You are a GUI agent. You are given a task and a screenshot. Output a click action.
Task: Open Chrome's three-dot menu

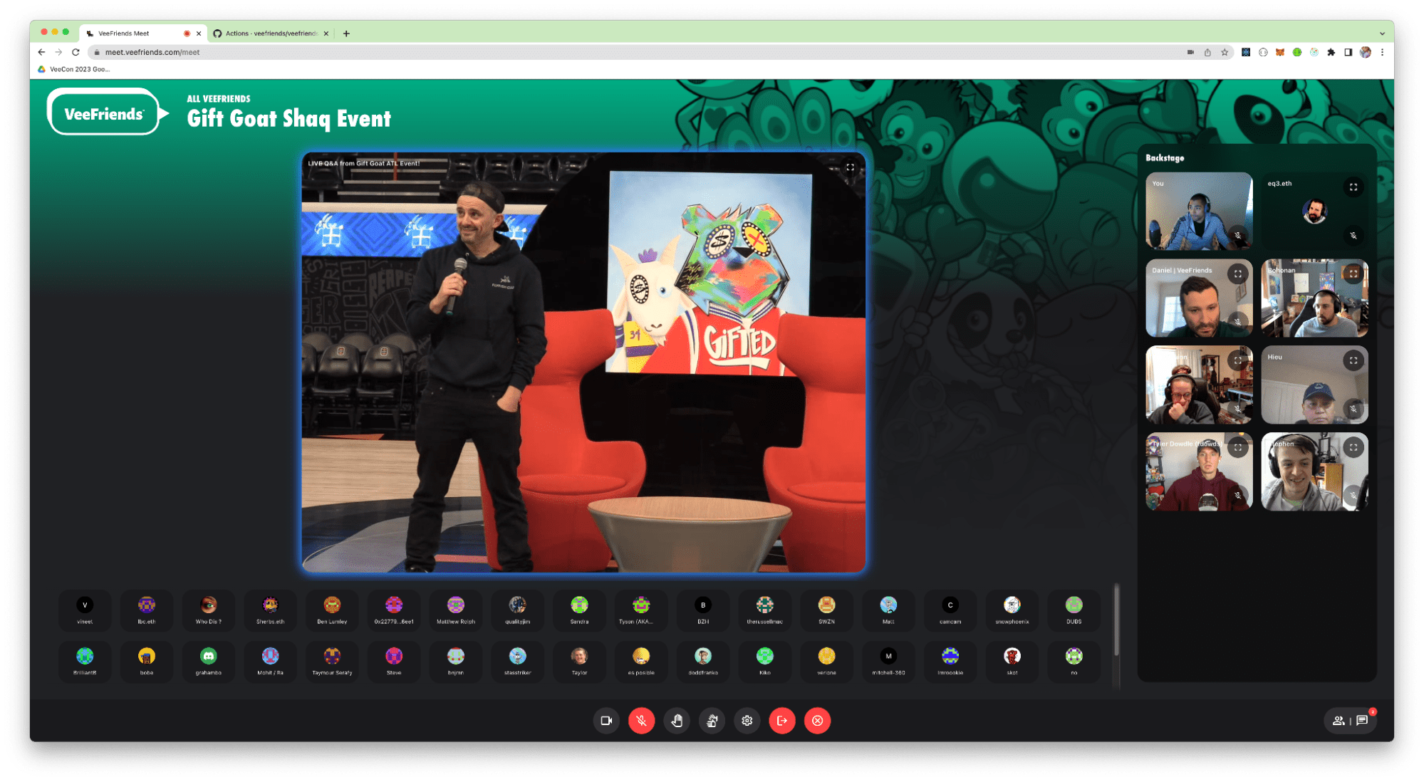tap(1382, 52)
